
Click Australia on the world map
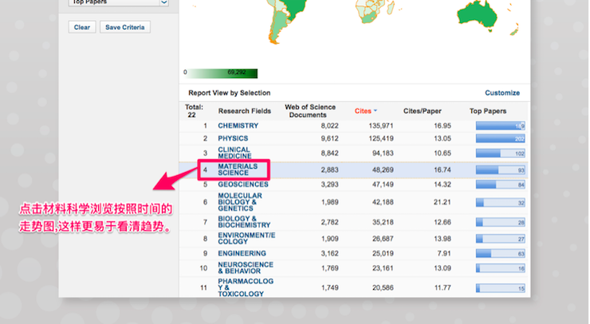point(478,14)
